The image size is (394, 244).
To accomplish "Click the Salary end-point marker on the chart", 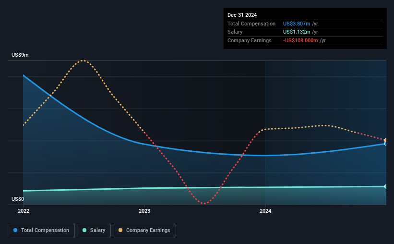I will point(385,186).
